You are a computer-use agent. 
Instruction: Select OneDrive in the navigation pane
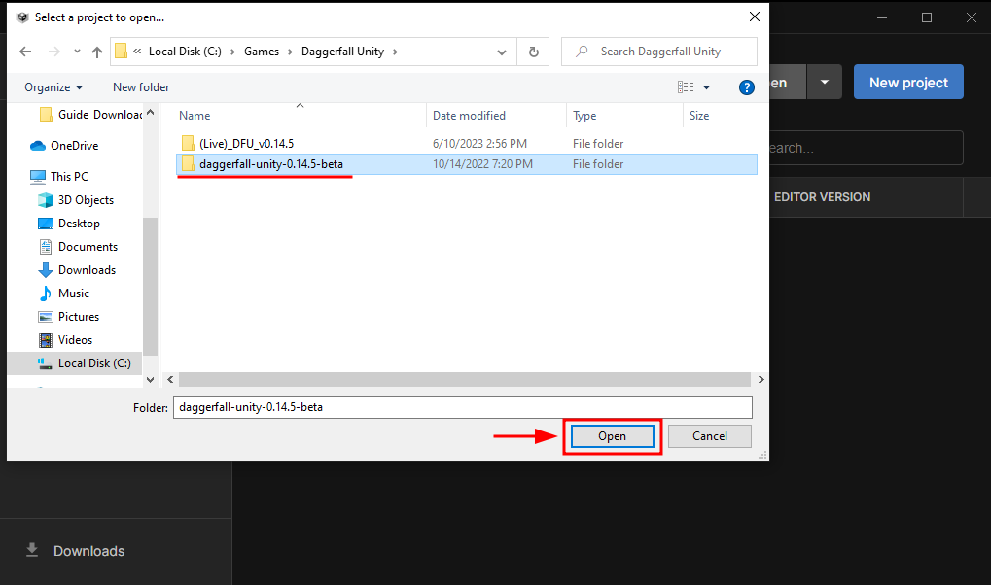click(75, 146)
